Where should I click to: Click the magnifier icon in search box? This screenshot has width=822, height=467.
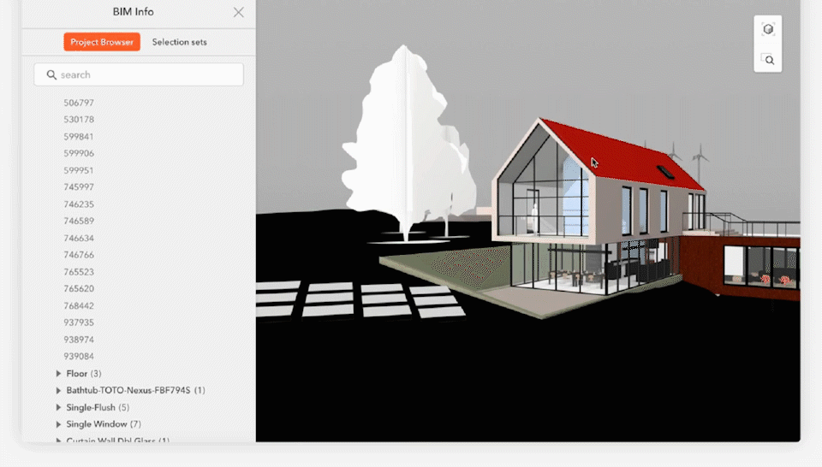coord(51,75)
